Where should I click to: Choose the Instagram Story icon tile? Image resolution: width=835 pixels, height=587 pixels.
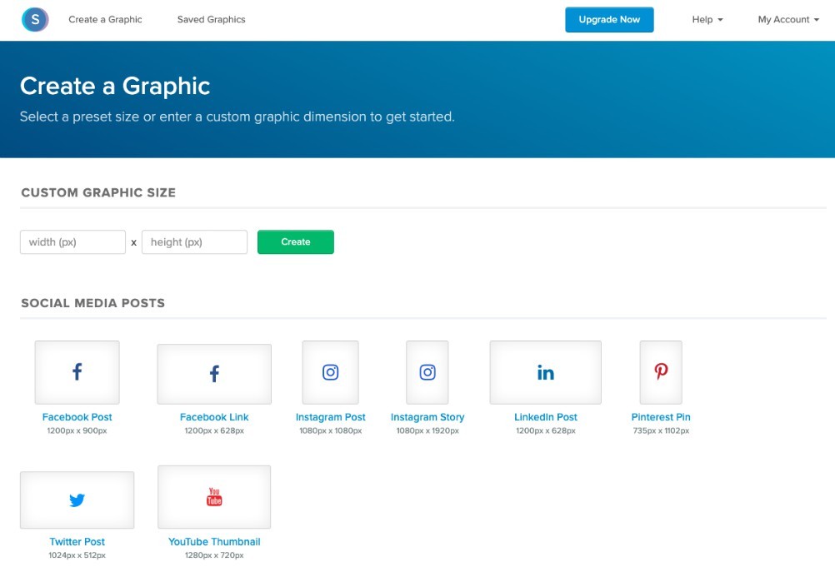[427, 372]
